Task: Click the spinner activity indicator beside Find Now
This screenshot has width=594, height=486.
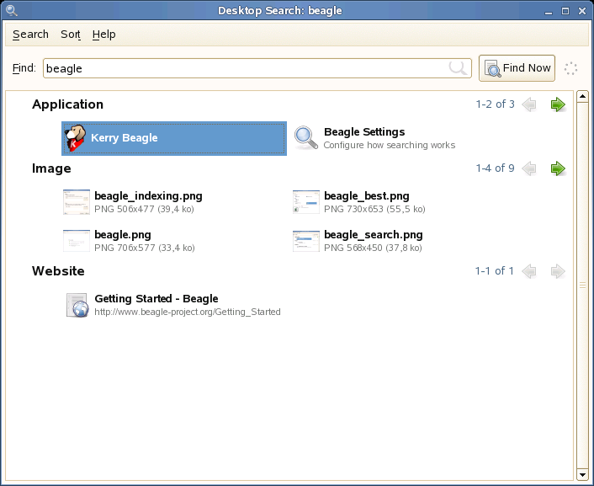Action: [570, 69]
